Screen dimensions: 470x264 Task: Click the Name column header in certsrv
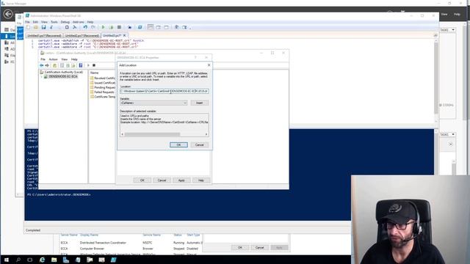[x=95, y=73]
